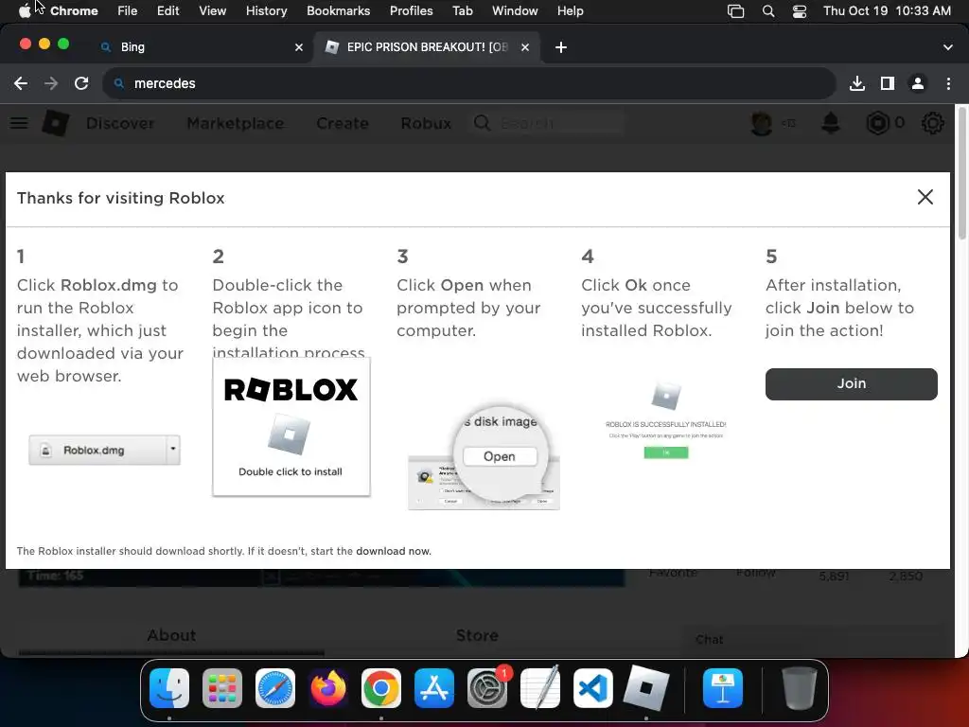Image resolution: width=969 pixels, height=727 pixels.
Task: Open Trash from the dock
Action: coord(799,688)
